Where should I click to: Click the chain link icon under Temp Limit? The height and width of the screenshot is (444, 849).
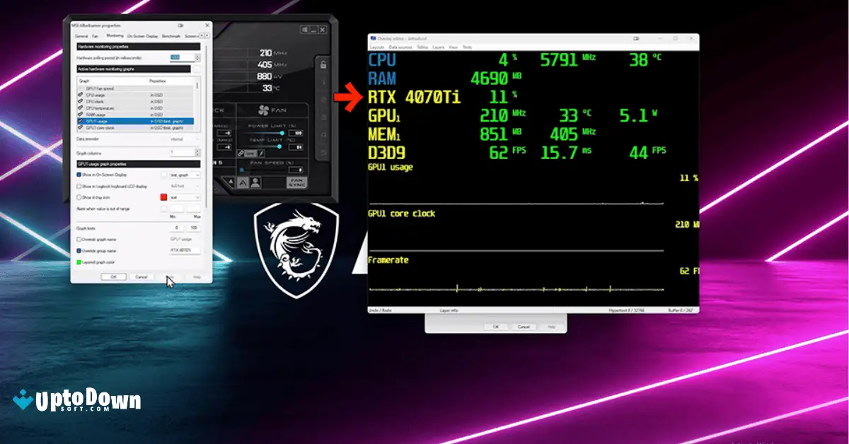pos(241,153)
